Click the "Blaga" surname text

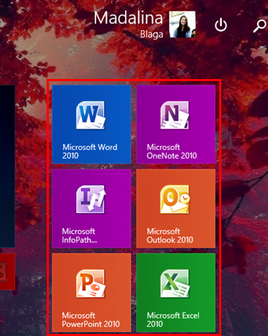click(x=152, y=34)
